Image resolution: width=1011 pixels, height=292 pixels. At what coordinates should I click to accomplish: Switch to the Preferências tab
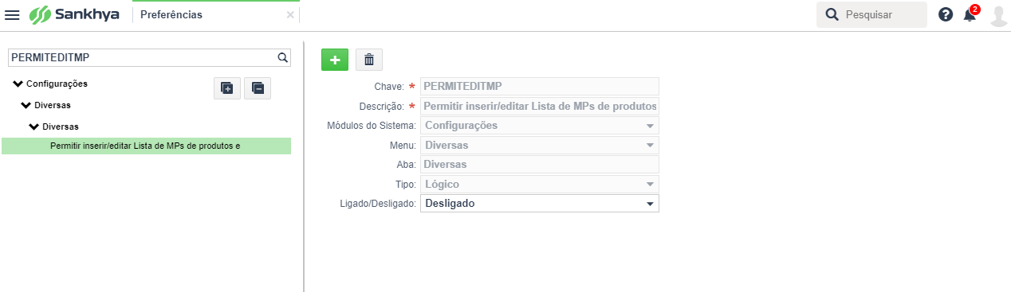pos(171,15)
